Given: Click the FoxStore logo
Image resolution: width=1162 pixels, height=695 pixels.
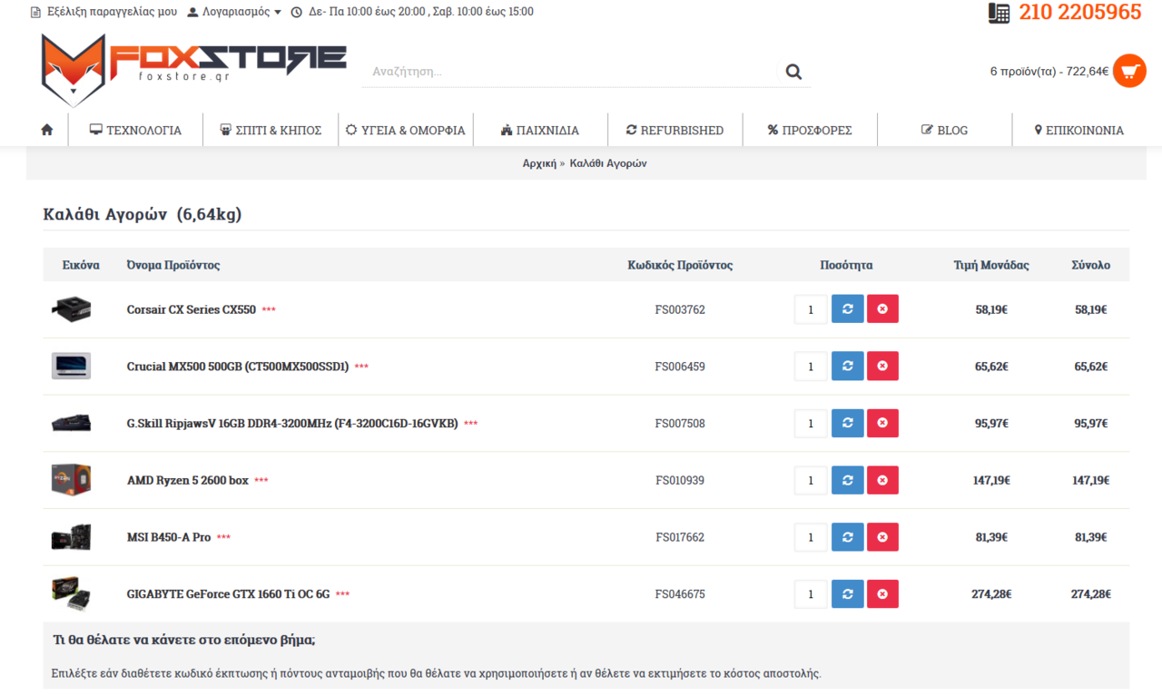Looking at the screenshot, I should point(193,70).
